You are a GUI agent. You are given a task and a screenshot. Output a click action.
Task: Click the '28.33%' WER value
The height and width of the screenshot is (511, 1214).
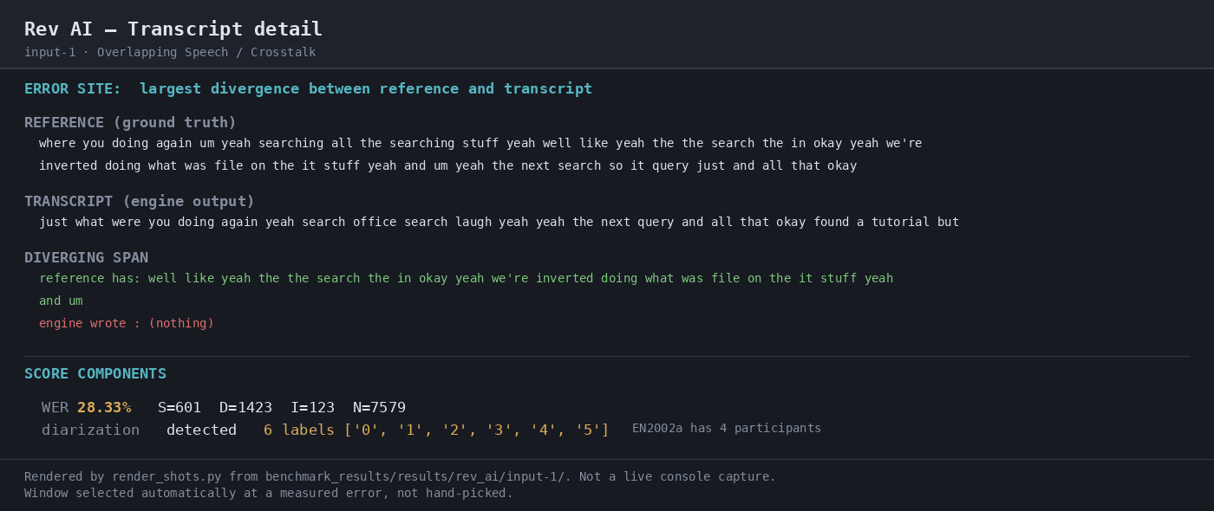104,408
